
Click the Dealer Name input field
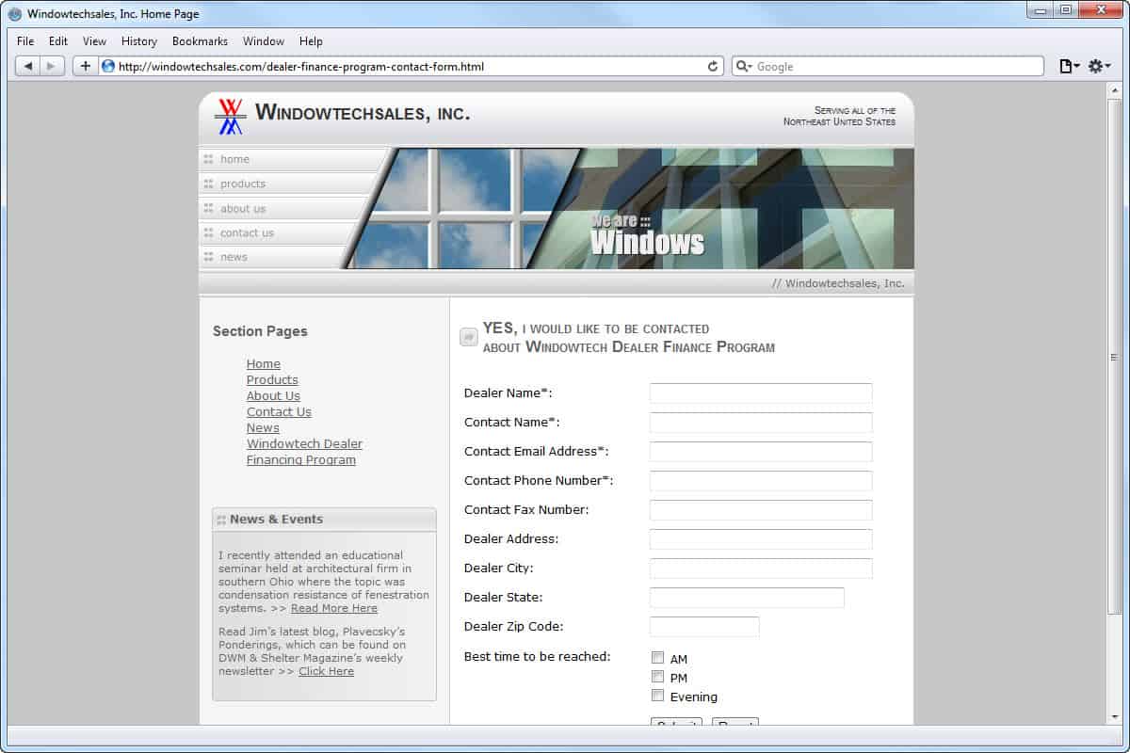[x=761, y=393]
